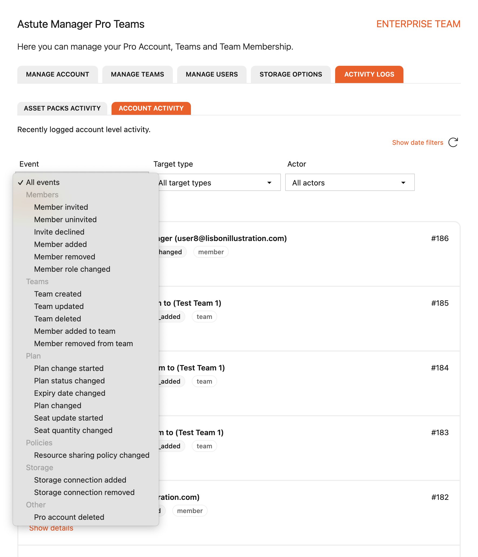Choose Resource sharing policy changed option
Viewport: 478px width, 557px height.
[92, 455]
